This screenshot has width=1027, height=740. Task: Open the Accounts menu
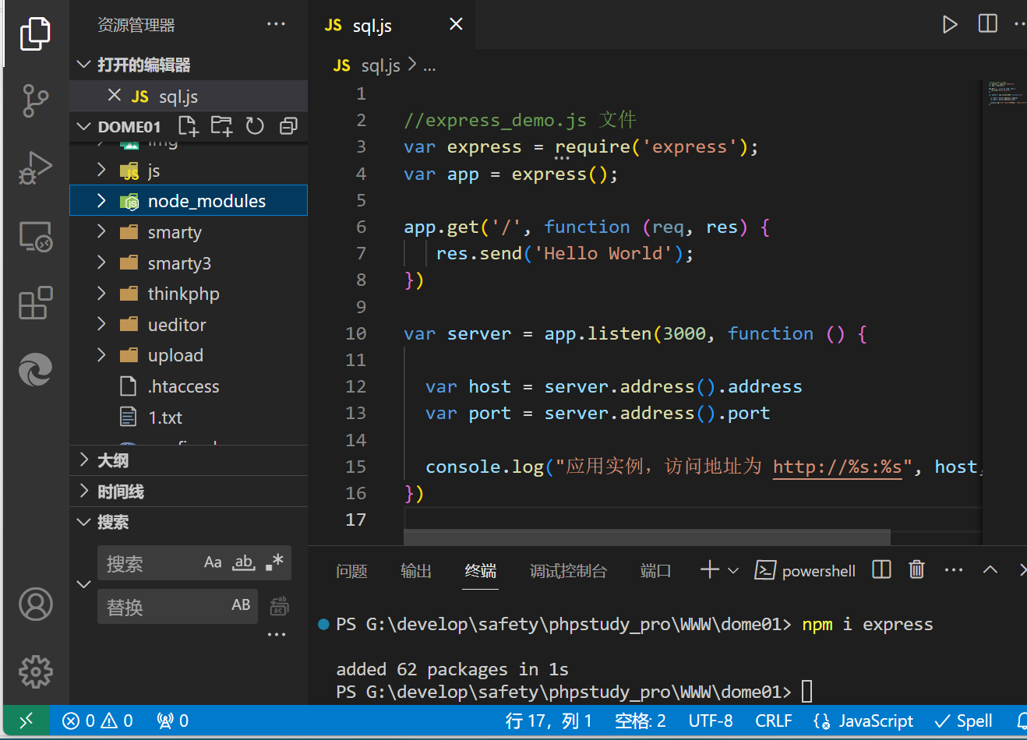tap(35, 604)
